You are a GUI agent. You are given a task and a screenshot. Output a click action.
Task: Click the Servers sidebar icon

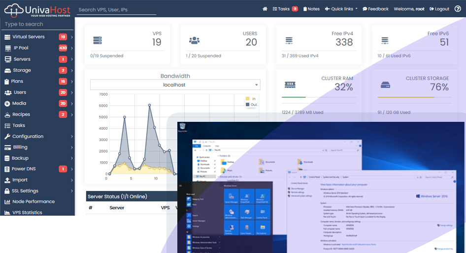[8, 59]
